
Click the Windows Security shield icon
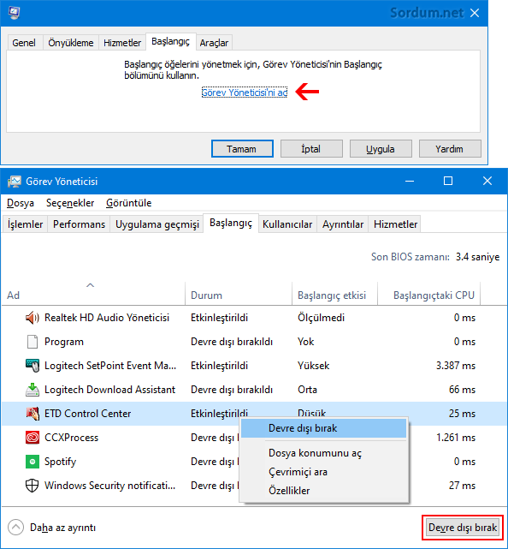click(32, 486)
